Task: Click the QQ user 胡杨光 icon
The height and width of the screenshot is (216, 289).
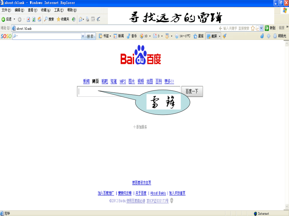Action: (275, 36)
